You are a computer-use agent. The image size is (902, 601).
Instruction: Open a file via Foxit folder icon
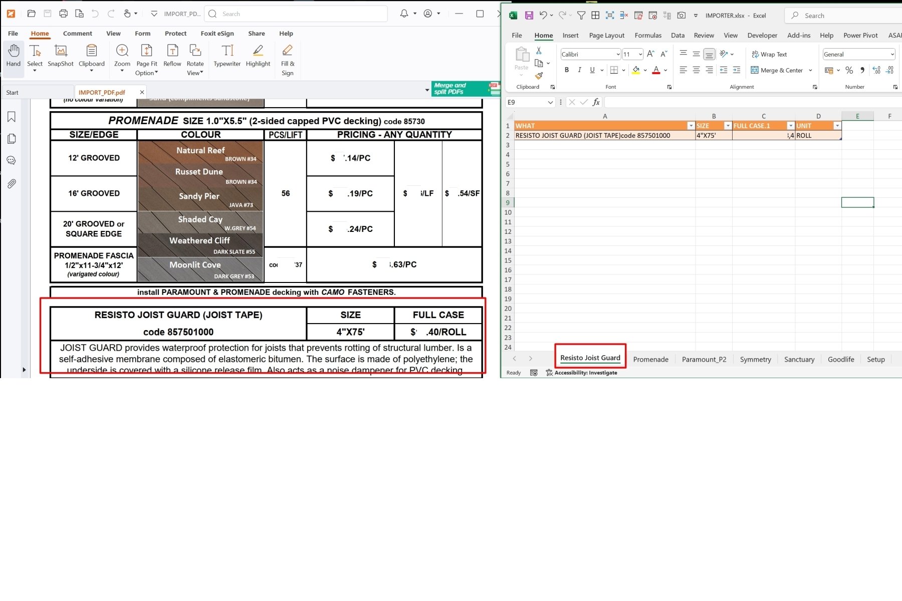click(31, 14)
